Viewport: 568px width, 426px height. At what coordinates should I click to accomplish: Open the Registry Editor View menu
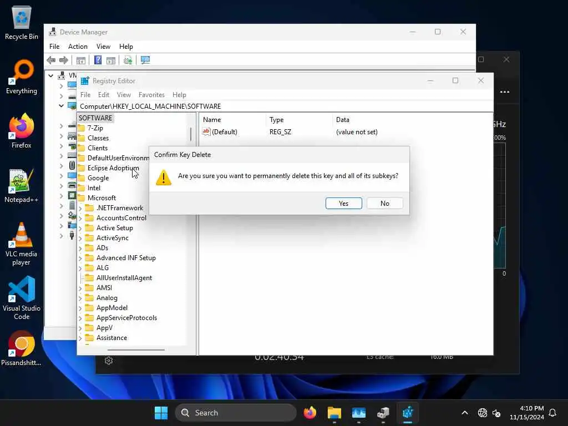coord(124,94)
